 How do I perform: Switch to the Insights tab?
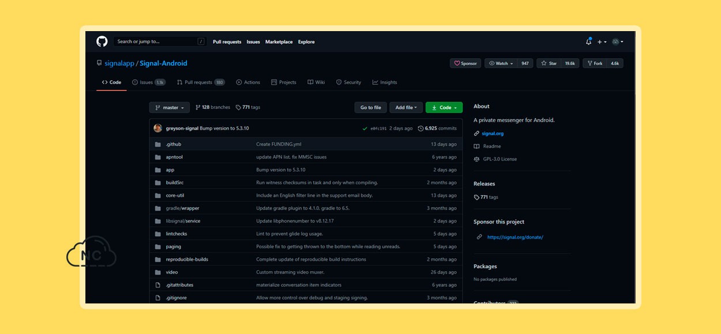[385, 82]
